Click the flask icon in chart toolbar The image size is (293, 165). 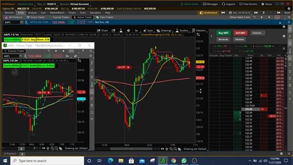pos(121,31)
